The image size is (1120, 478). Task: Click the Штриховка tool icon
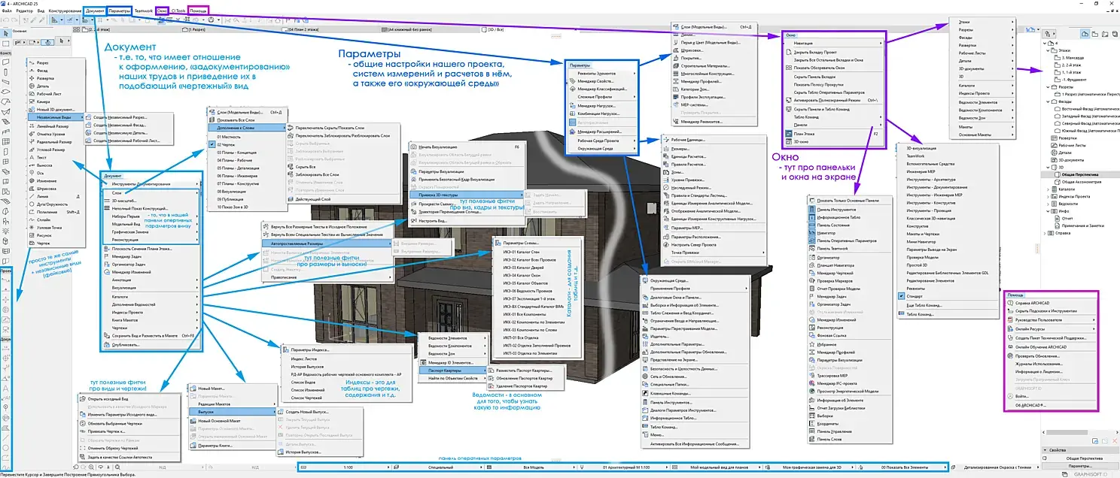click(32, 188)
